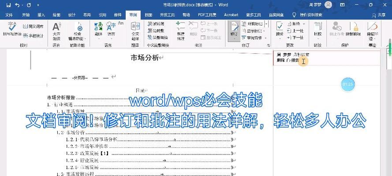Toggle the 审阅窗格 reviewing pane
The width and height of the screenshot is (392, 176).
click(253, 38)
